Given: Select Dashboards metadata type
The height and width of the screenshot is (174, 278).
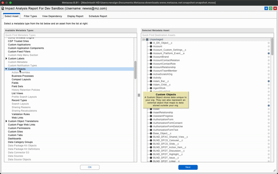Looking at the screenshot, I should [x=14, y=138].
